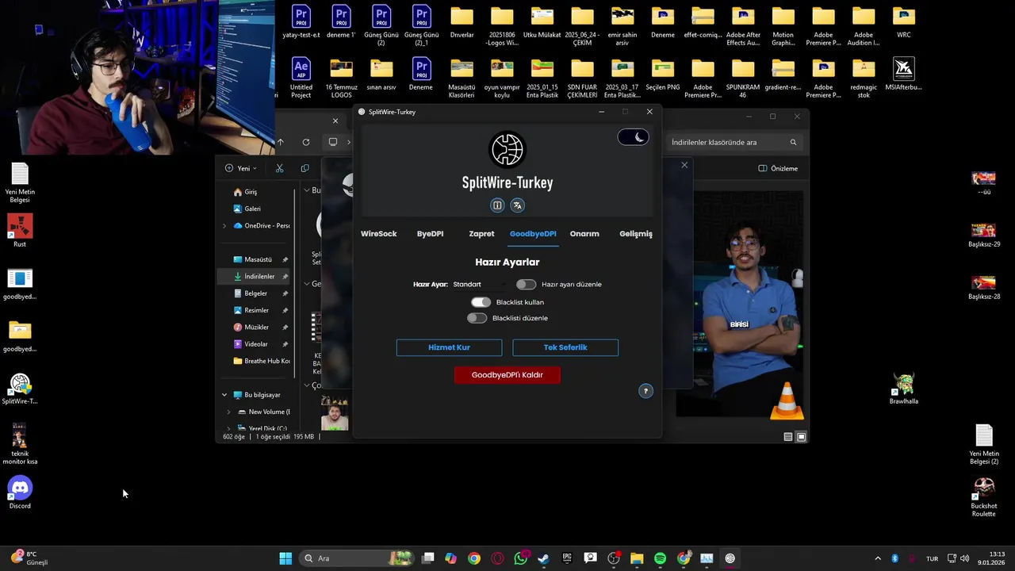This screenshot has height=571, width=1015.
Task: Toggle SplitWire dark mode moon switch
Action: point(633,137)
